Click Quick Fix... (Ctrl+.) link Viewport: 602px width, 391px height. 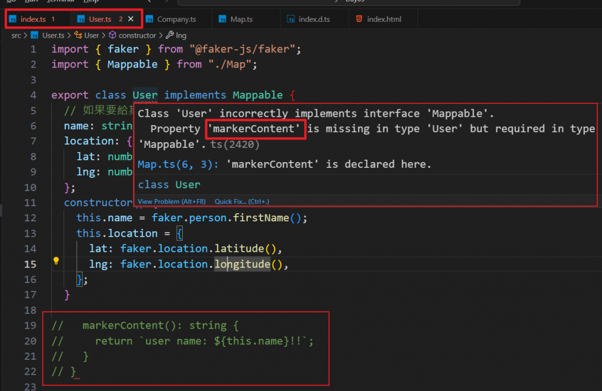(x=242, y=201)
